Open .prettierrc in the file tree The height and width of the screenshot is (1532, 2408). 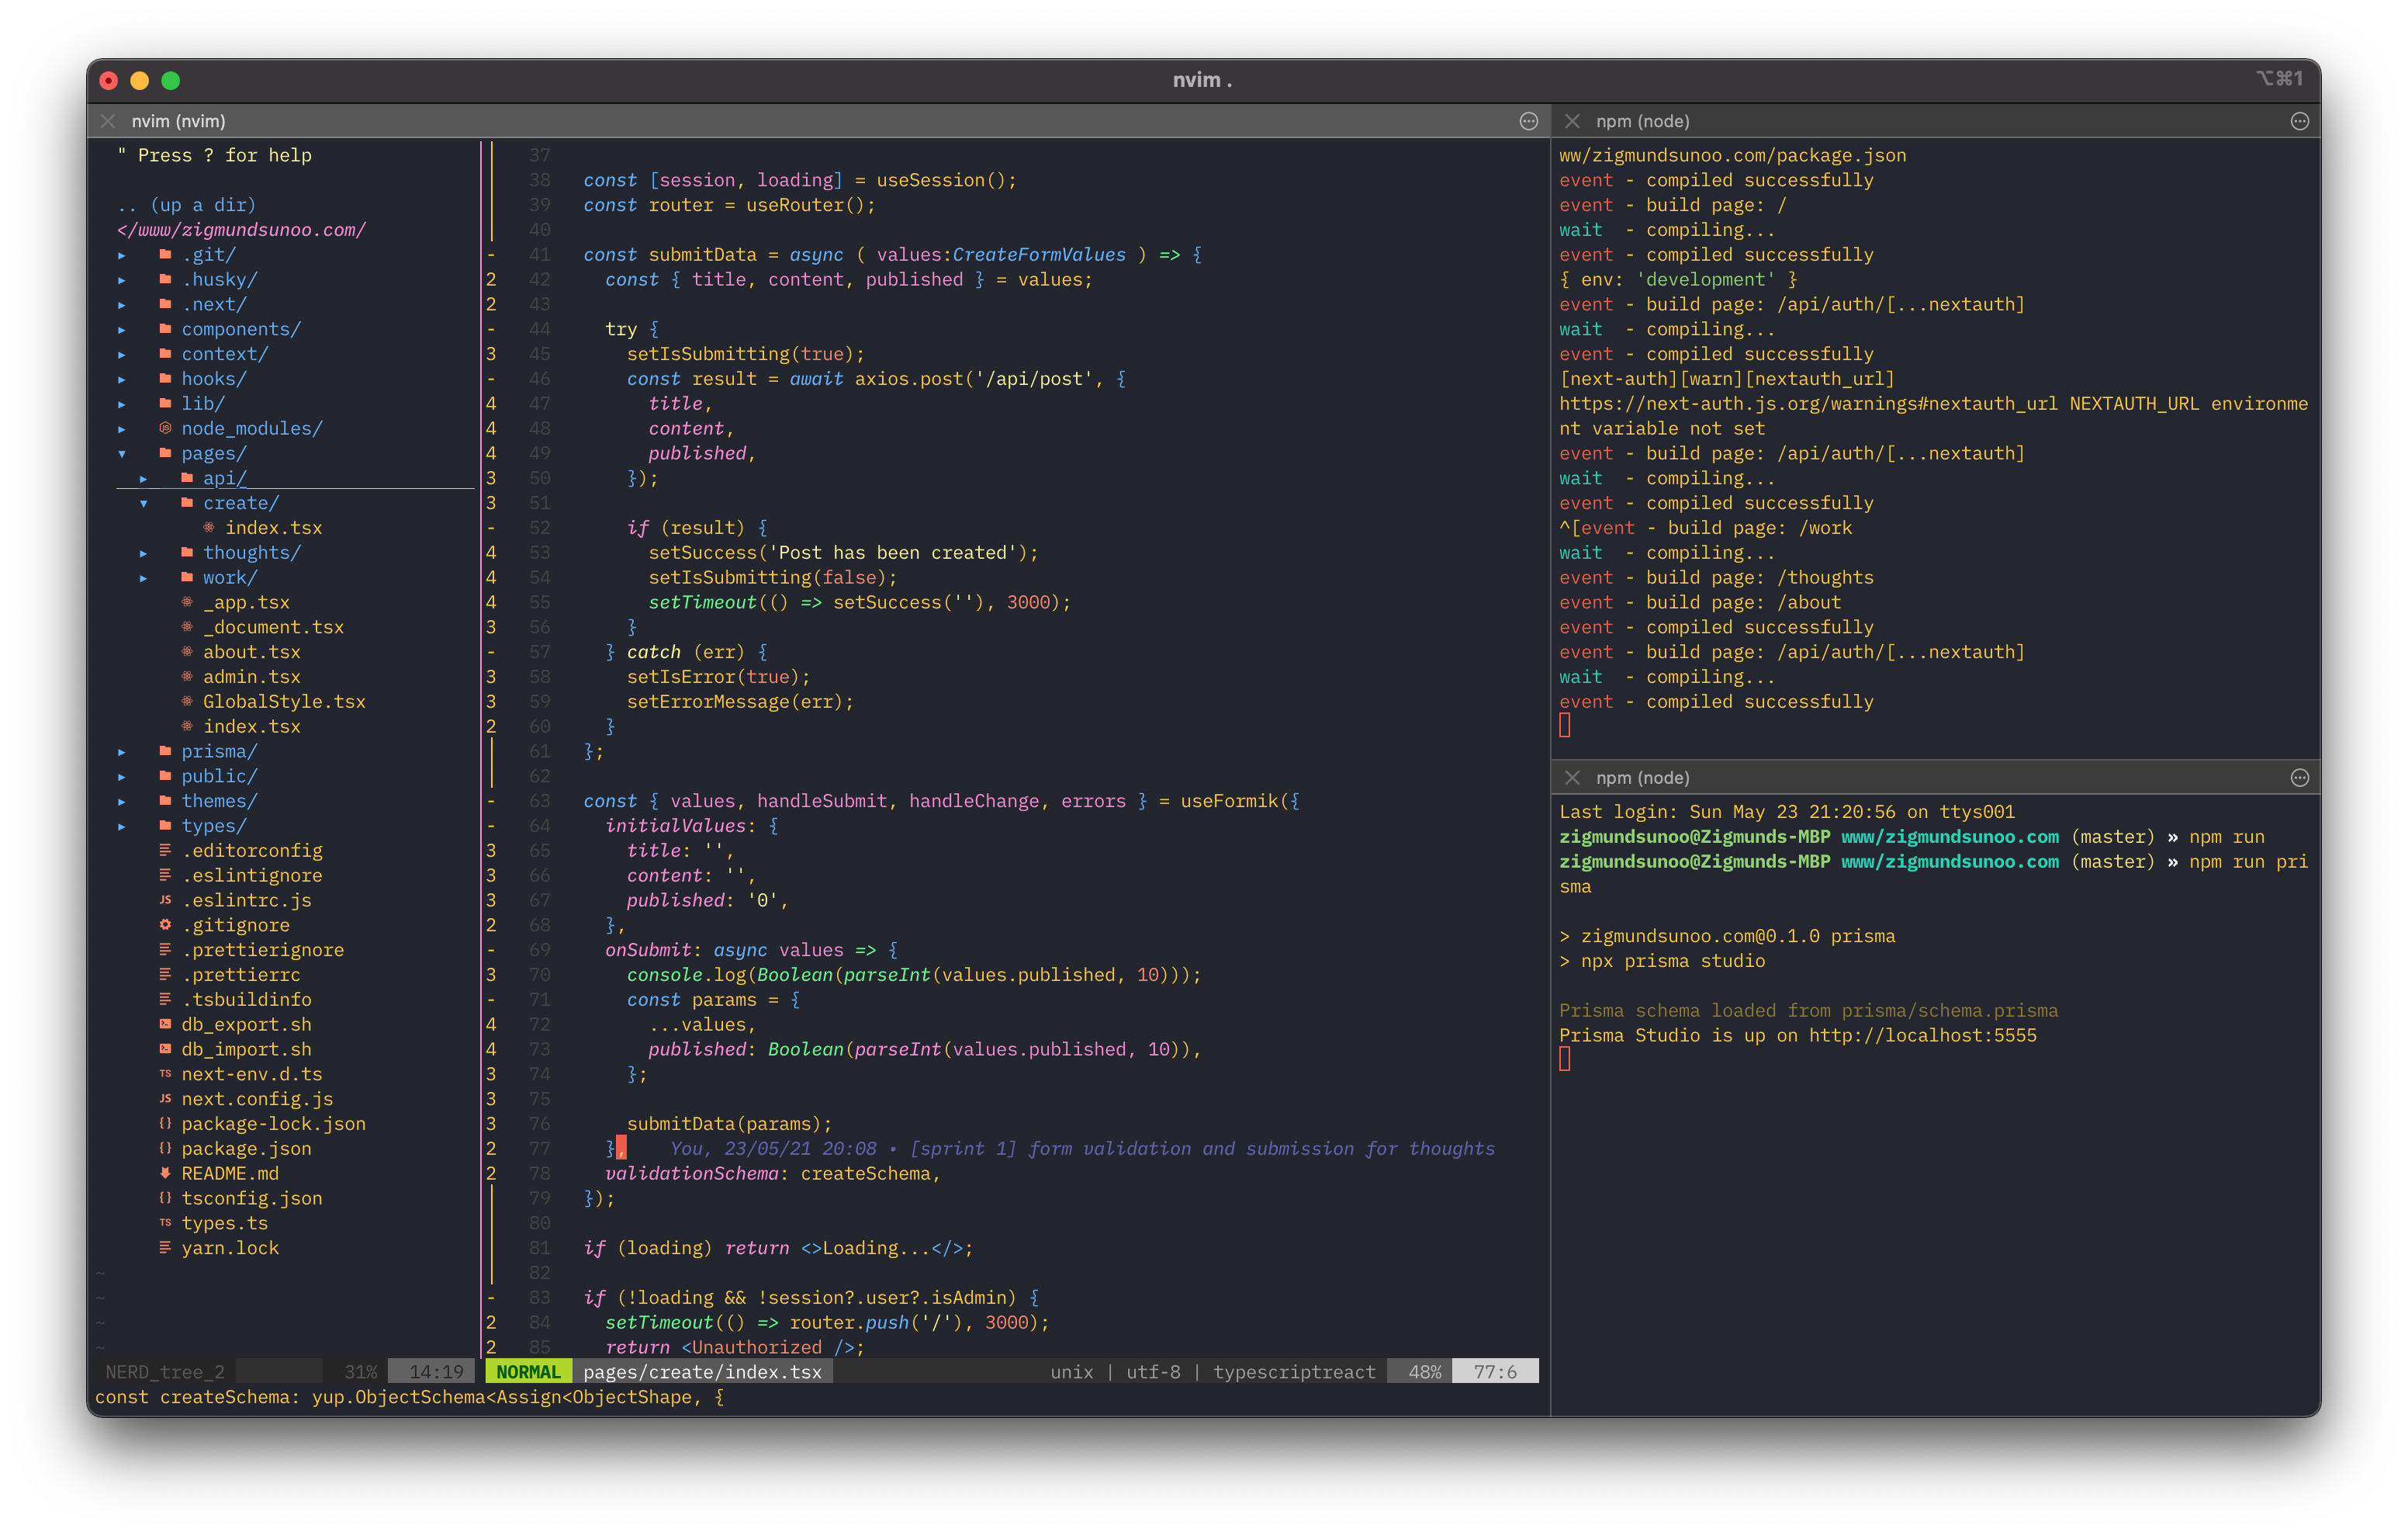pyautogui.click(x=241, y=975)
